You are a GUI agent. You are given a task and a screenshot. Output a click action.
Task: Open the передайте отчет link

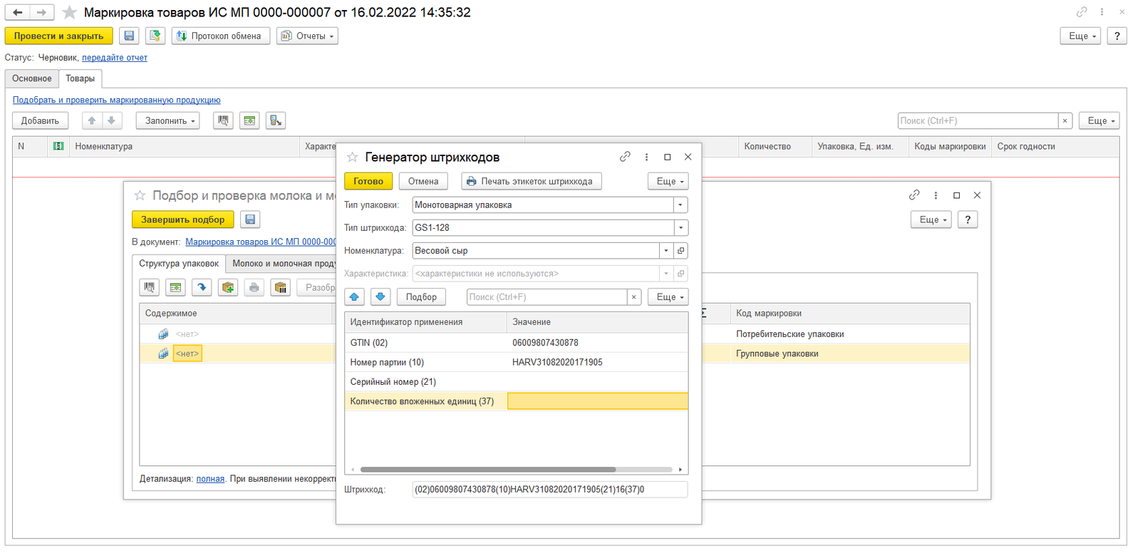click(115, 58)
